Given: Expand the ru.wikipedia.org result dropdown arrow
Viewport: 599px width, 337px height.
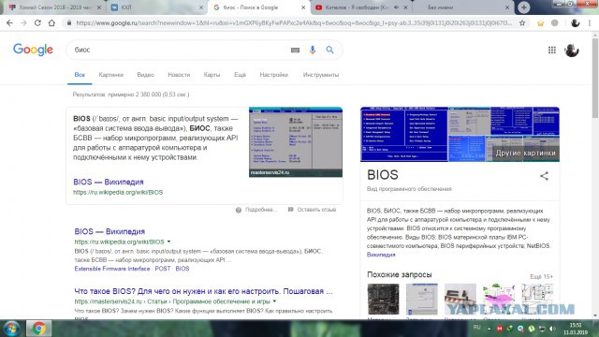Looking at the screenshot, I should [168, 242].
